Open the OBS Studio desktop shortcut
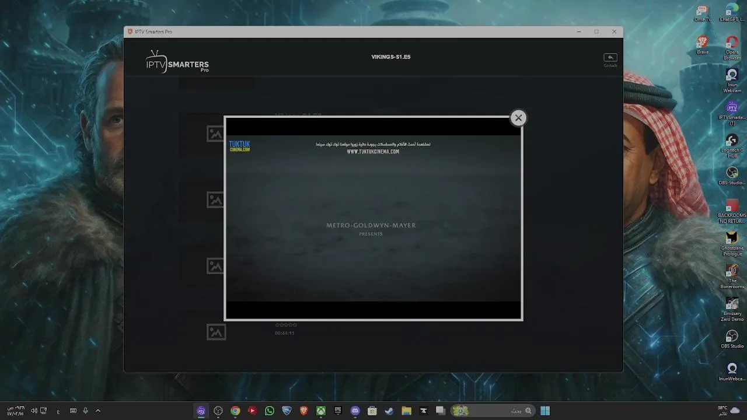747x420 pixels. point(732,340)
